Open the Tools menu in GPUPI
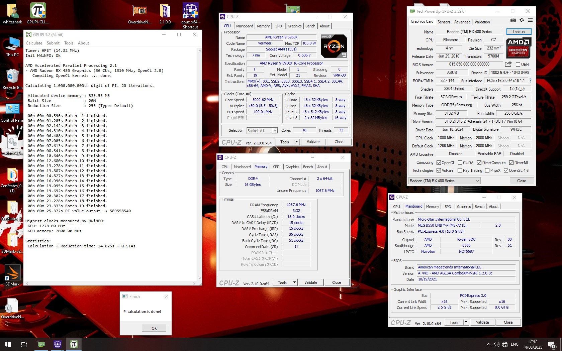Viewport: 562px width, 351px height. coord(69,43)
